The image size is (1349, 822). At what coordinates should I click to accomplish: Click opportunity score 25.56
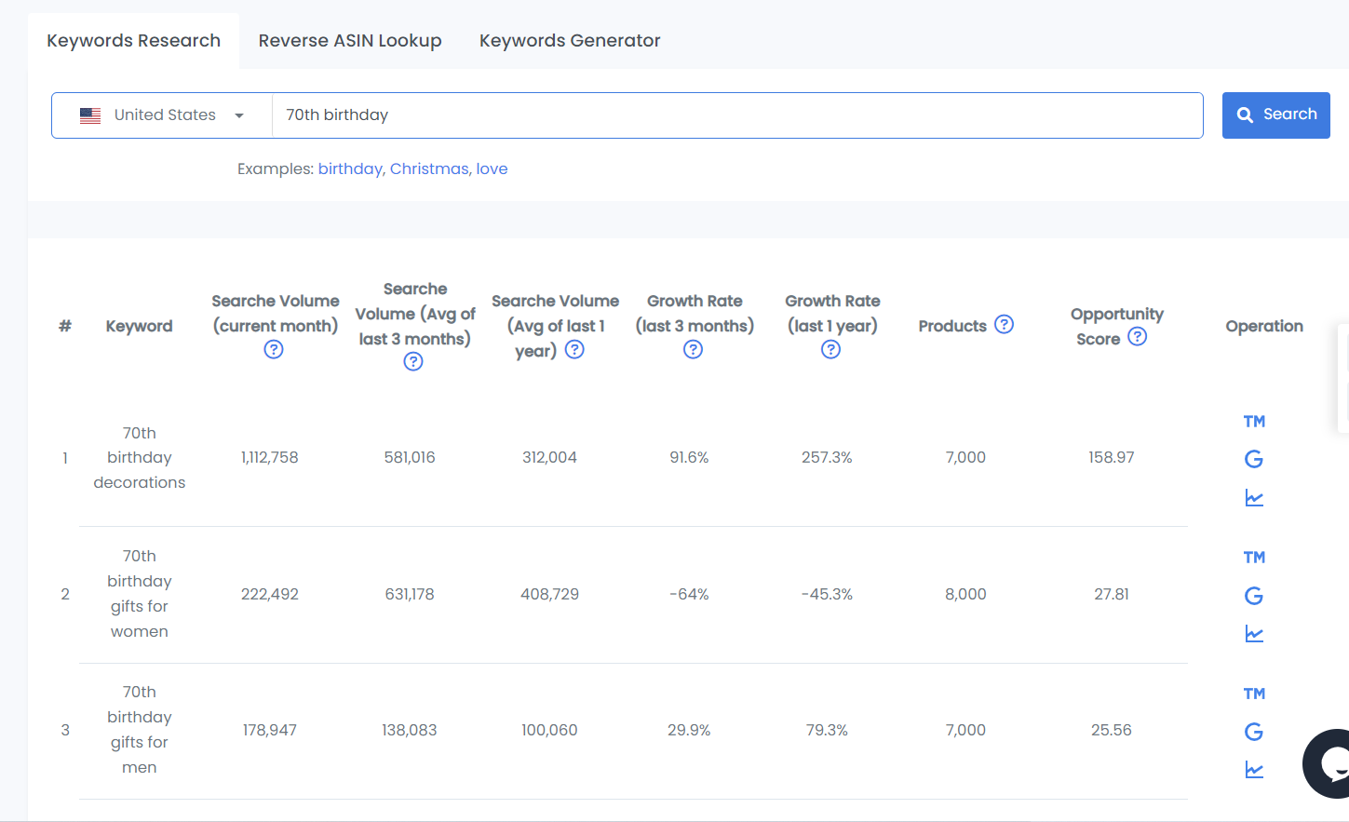pos(1112,730)
